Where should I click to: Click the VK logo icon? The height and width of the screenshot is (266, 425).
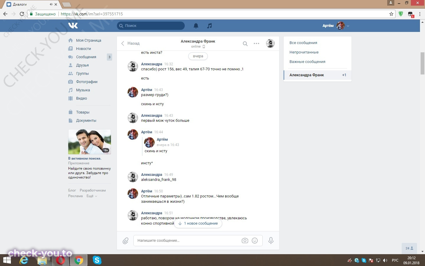(73, 26)
